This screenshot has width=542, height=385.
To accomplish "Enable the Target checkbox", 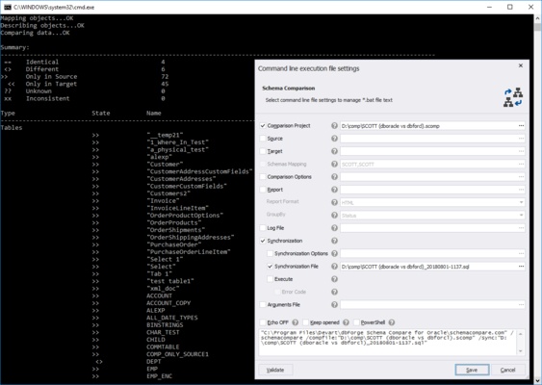I will point(263,151).
